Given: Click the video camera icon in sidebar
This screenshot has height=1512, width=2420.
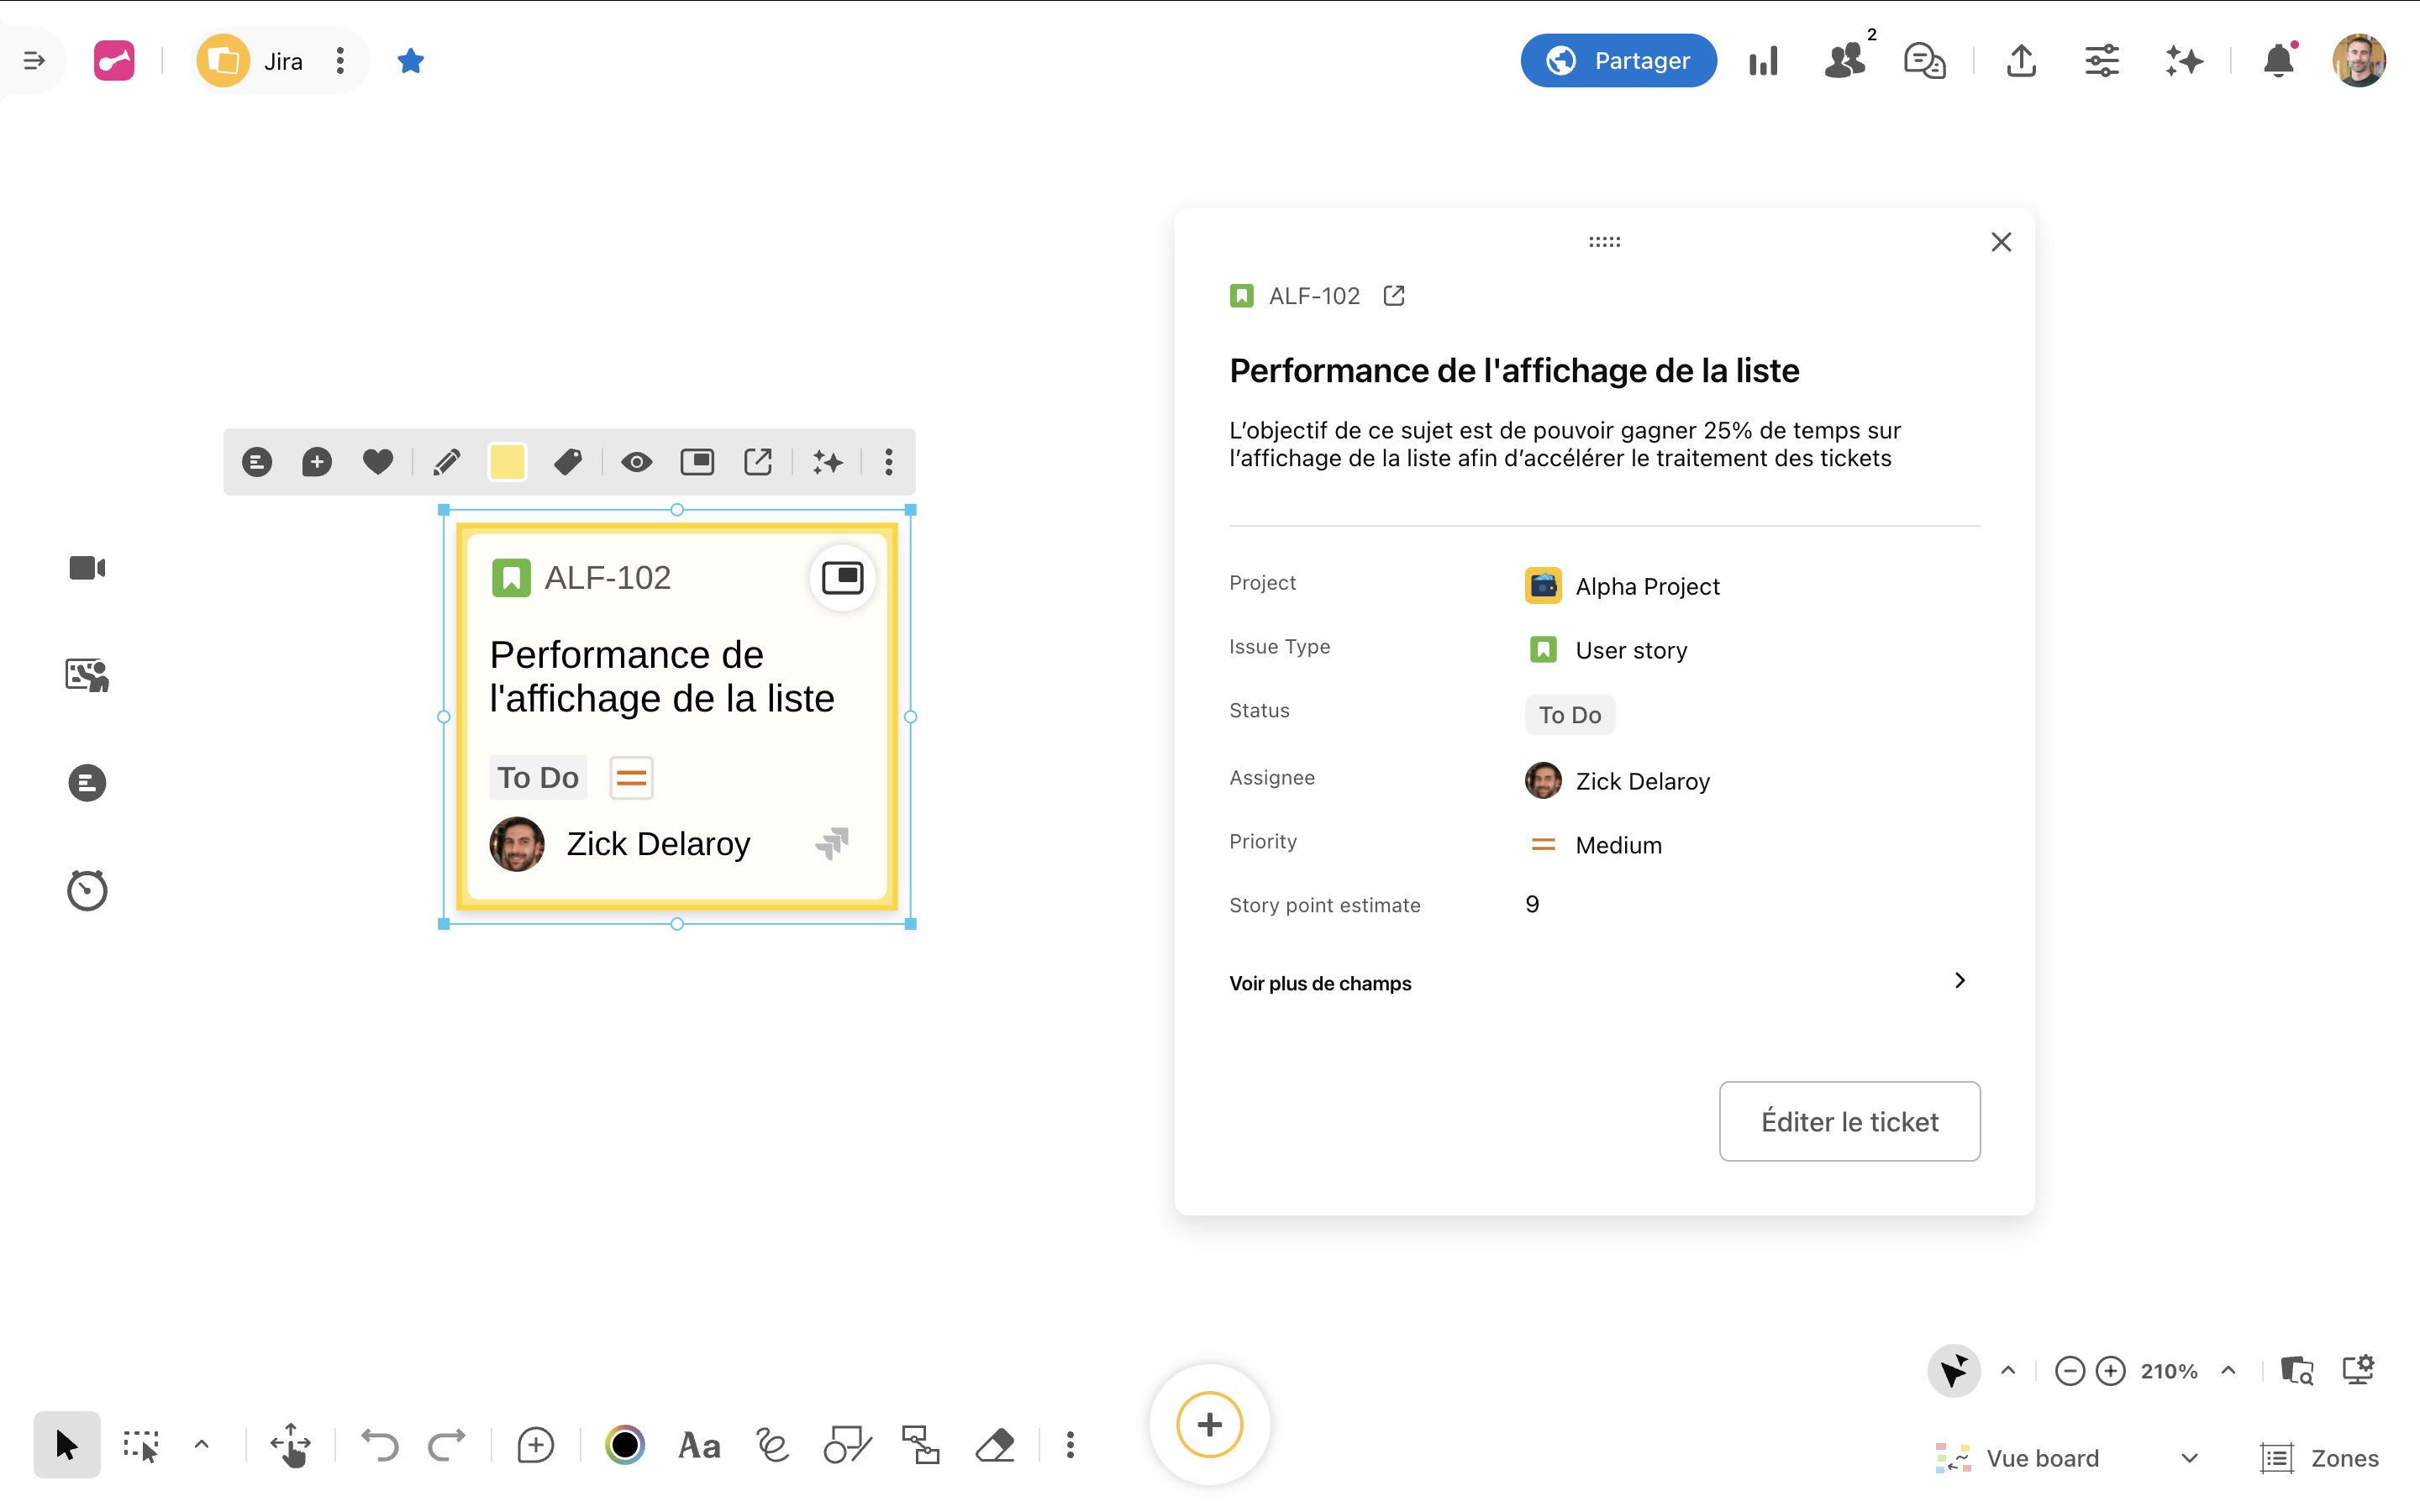Looking at the screenshot, I should coord(87,568).
